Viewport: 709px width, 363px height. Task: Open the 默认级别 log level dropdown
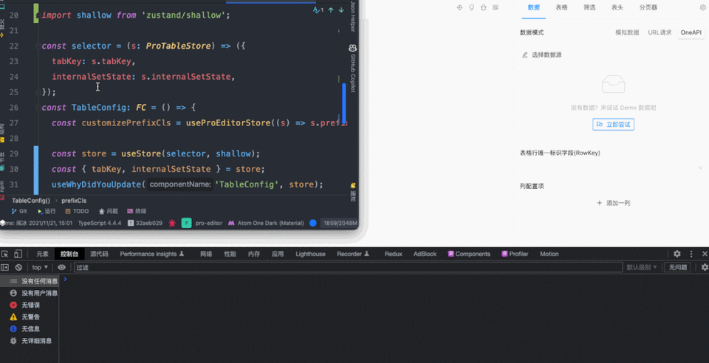coord(642,267)
